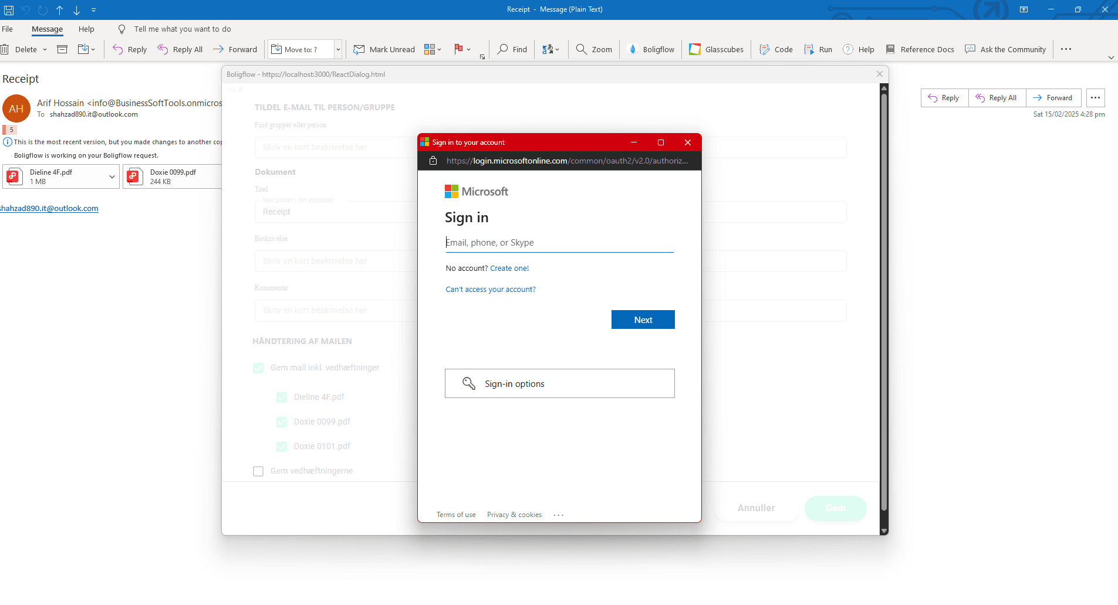This screenshot has height=605, width=1118.
Task: Click the Email, phone, or Skype field
Action: [x=559, y=243]
